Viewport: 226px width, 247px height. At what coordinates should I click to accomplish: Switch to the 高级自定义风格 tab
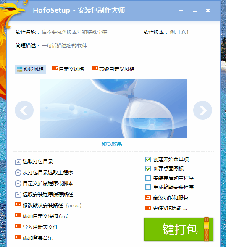[113, 69]
